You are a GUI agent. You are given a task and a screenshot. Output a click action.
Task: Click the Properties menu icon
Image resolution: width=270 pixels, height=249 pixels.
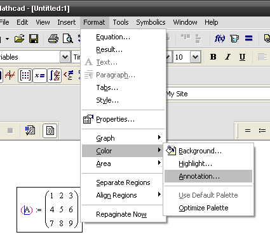tap(88, 119)
